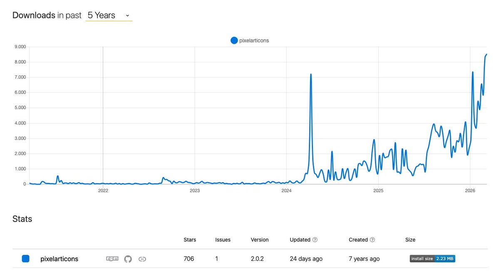This screenshot has height=279, width=499.
Task: Click the issues count 1
Action: point(217,259)
